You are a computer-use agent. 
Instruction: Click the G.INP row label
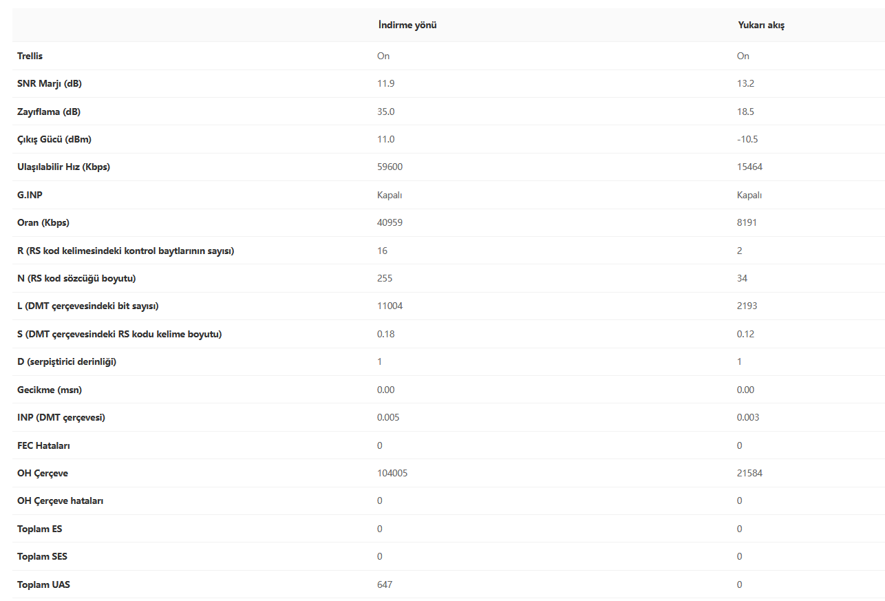[x=30, y=195]
